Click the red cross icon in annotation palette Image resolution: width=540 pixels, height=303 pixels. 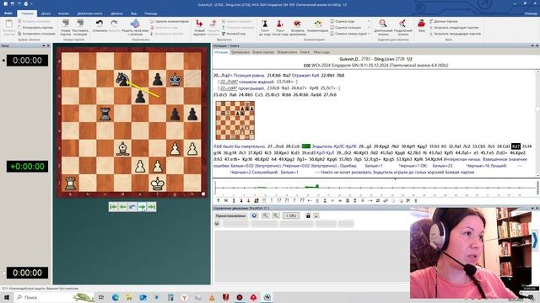click(x=226, y=200)
